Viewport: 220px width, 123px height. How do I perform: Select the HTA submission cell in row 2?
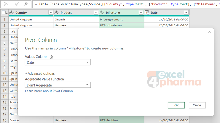coord(122,25)
